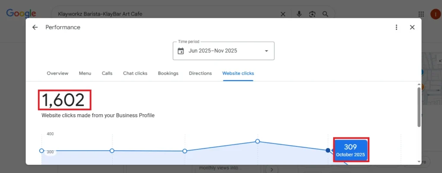The width and height of the screenshot is (442, 173).
Task: Switch to the Bookings tab
Action: [168, 73]
